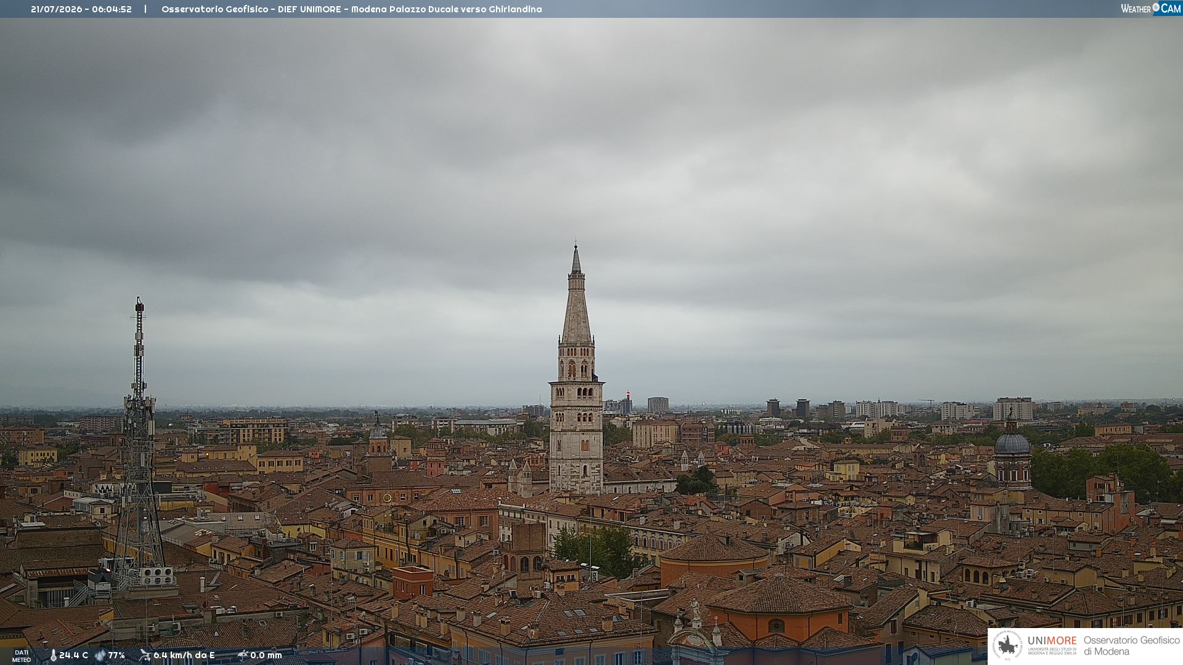This screenshot has height=665, width=1183.
Task: Click the humidity value 77%
Action: pos(116,656)
